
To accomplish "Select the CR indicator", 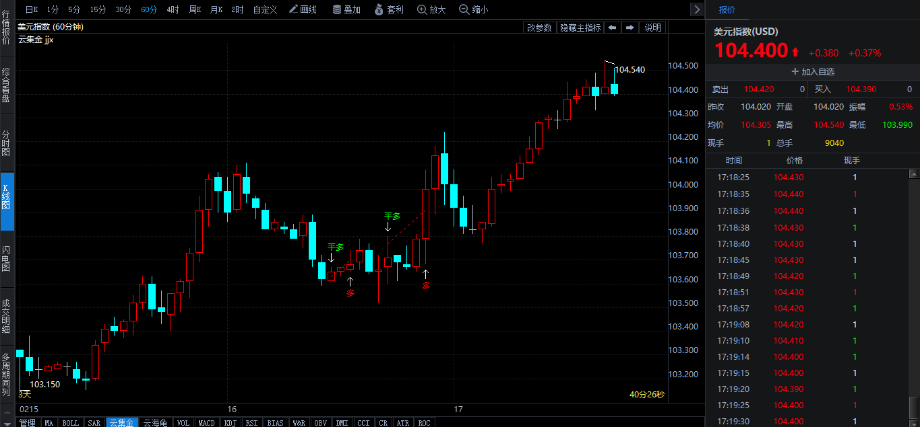I will pyautogui.click(x=383, y=422).
